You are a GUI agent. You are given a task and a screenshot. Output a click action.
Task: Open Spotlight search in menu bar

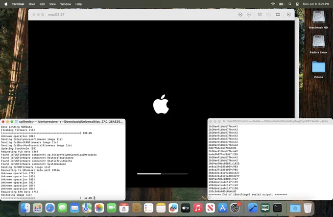coord(290,4)
